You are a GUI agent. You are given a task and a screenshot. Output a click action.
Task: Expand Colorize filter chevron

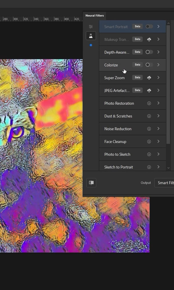tap(158, 65)
